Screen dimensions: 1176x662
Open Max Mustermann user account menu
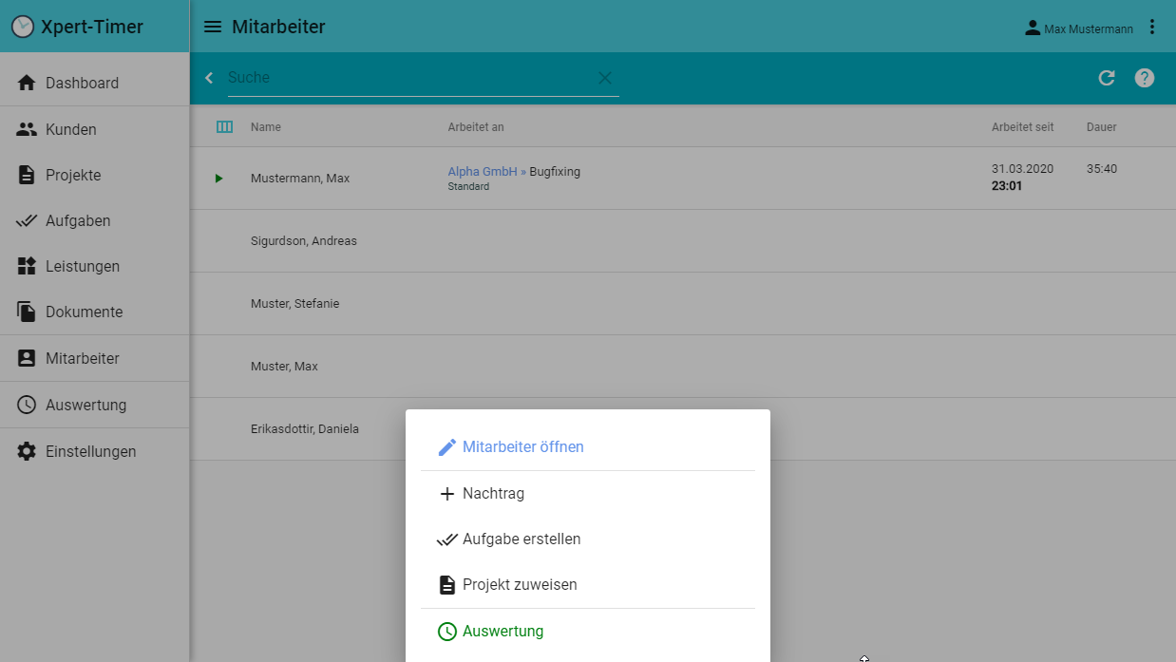1078,28
